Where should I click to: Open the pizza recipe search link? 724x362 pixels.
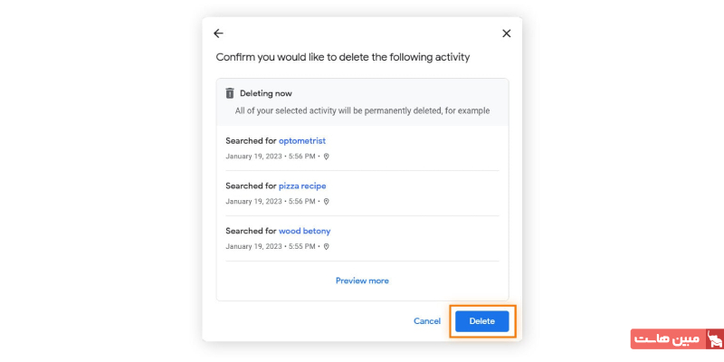(x=302, y=186)
